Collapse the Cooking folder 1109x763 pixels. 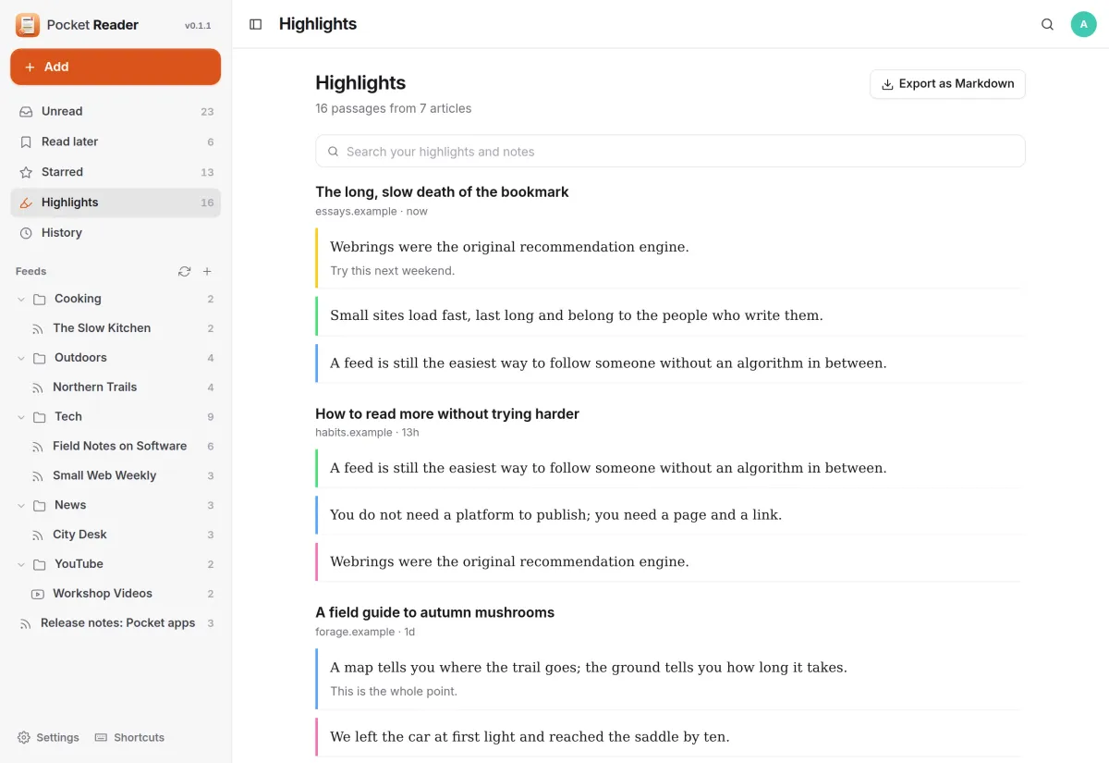point(21,299)
